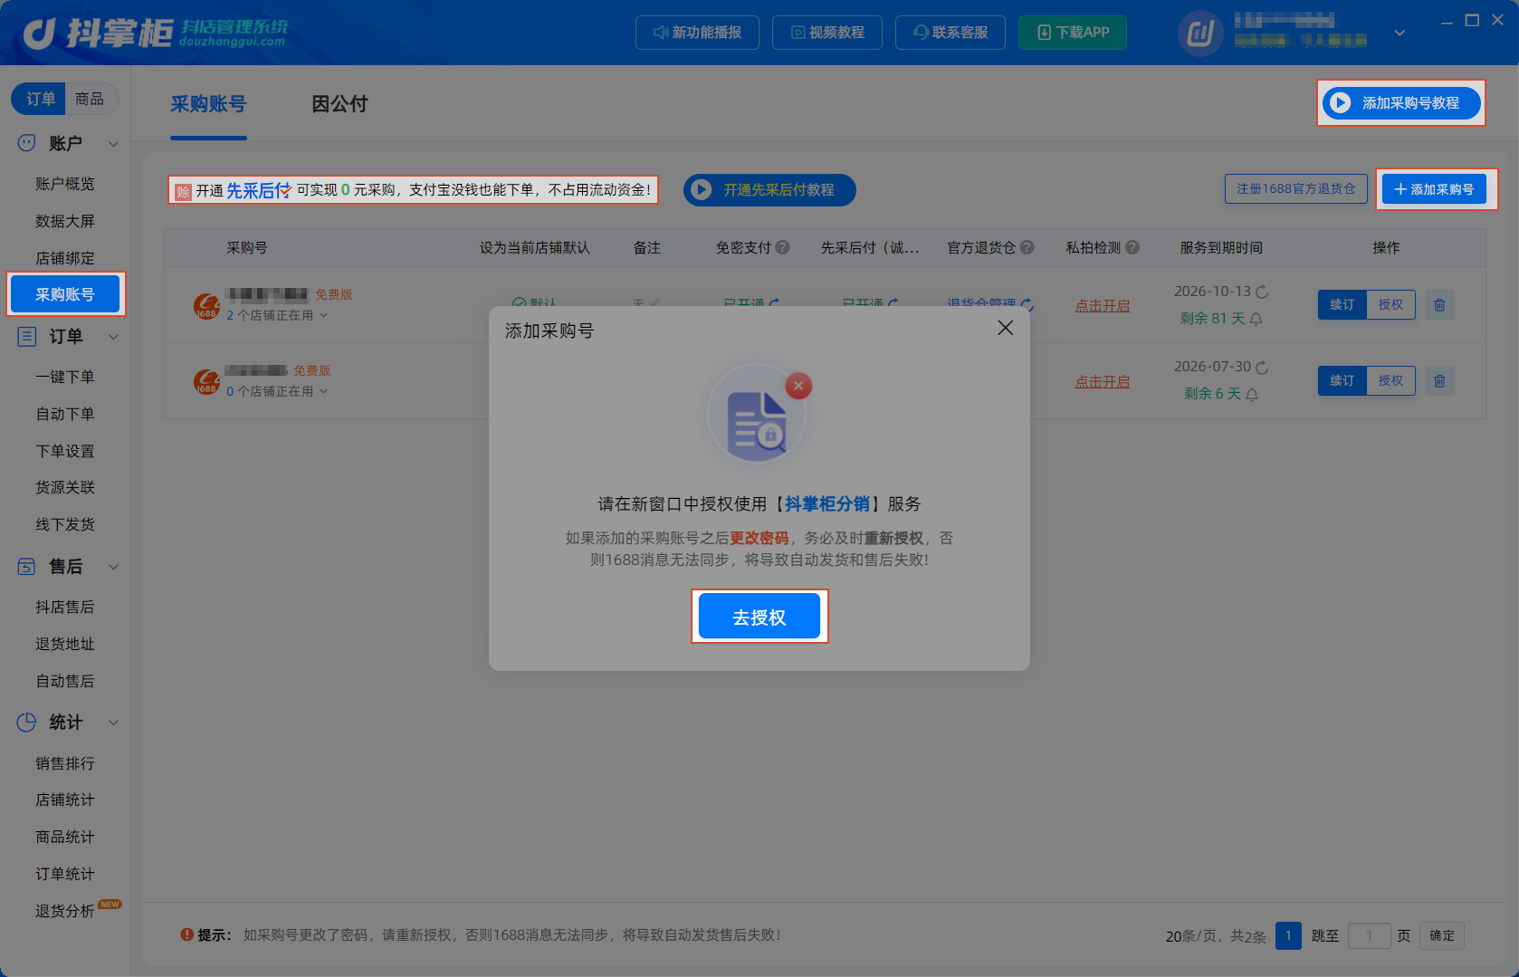
Task: Click 授权 for the 2026-10-13 account
Action: point(1390,304)
